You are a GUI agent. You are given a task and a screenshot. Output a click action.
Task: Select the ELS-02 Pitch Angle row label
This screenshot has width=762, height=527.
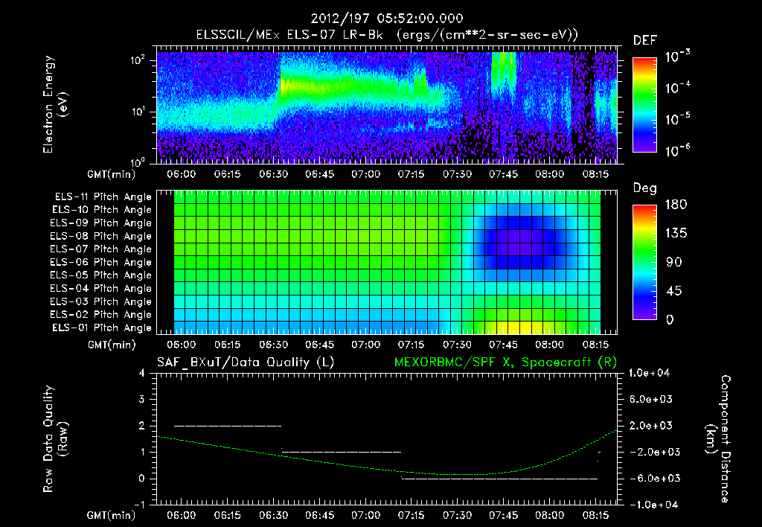coord(101,315)
